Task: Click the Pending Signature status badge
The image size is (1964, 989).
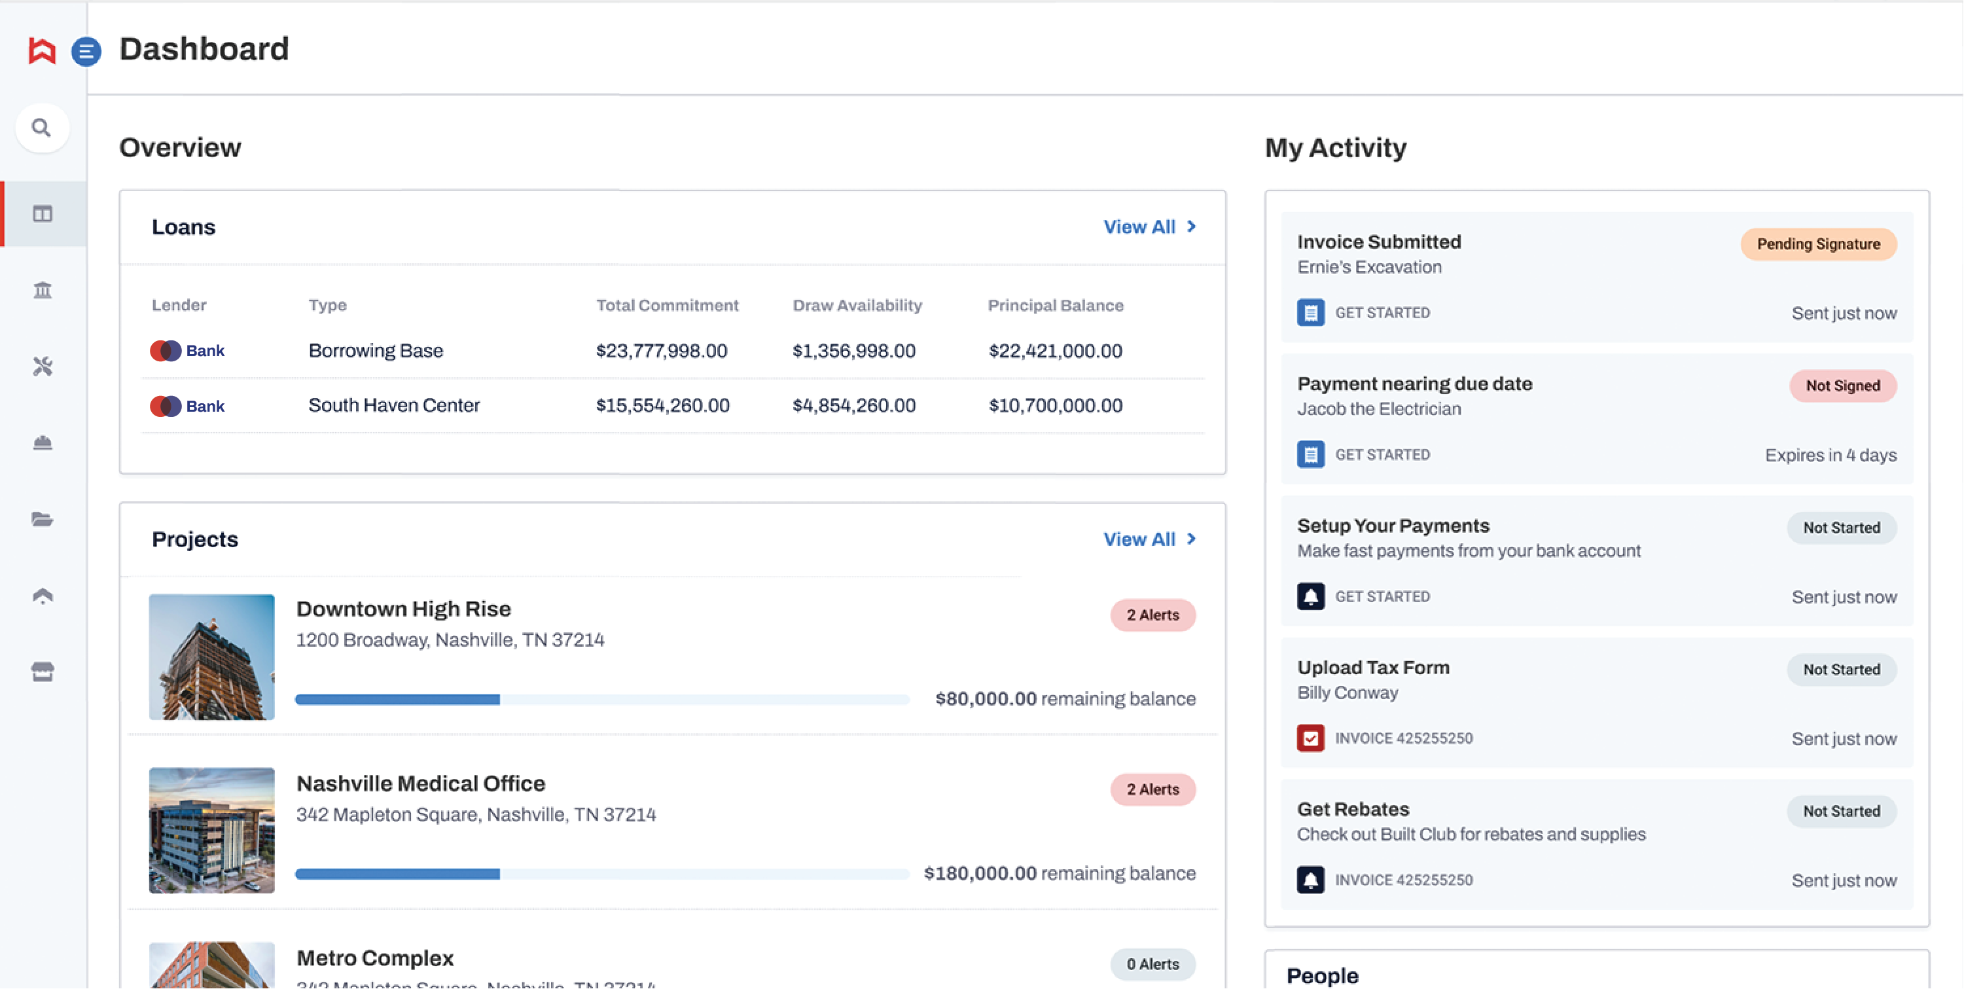Action: click(x=1818, y=244)
